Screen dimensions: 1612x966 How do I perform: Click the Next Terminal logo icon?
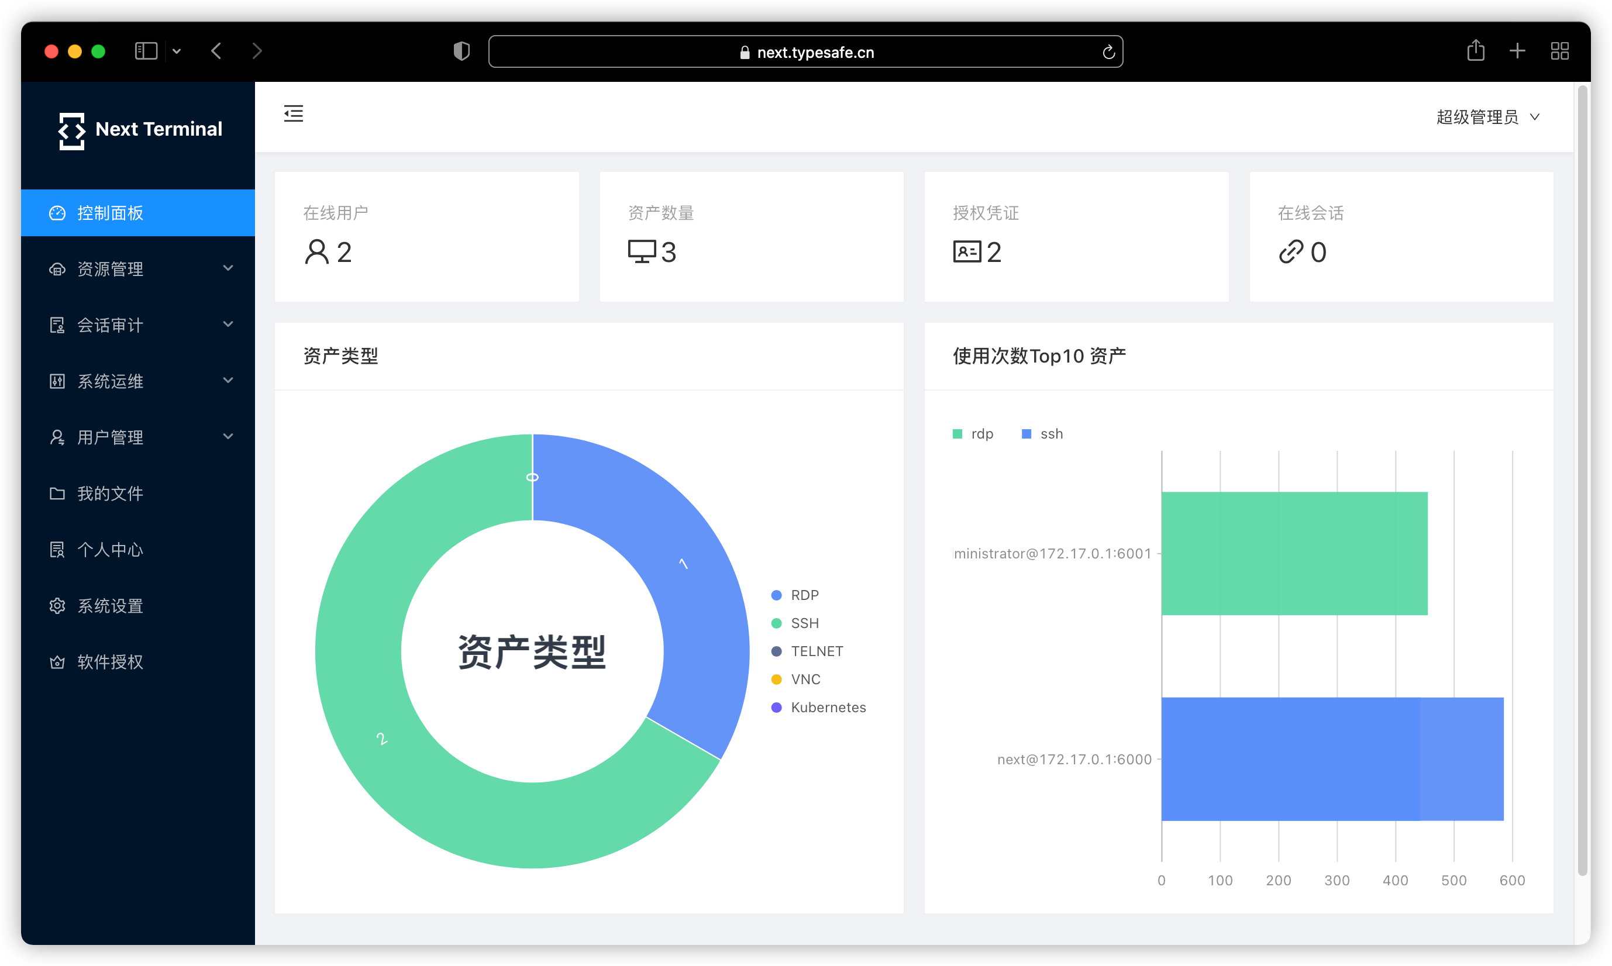click(71, 131)
